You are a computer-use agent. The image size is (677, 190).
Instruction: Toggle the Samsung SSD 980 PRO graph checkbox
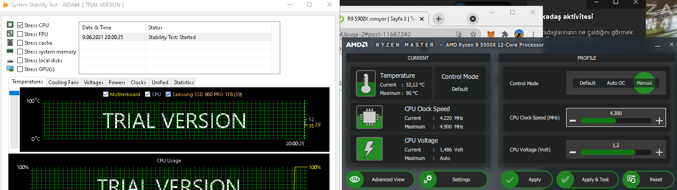(x=168, y=94)
